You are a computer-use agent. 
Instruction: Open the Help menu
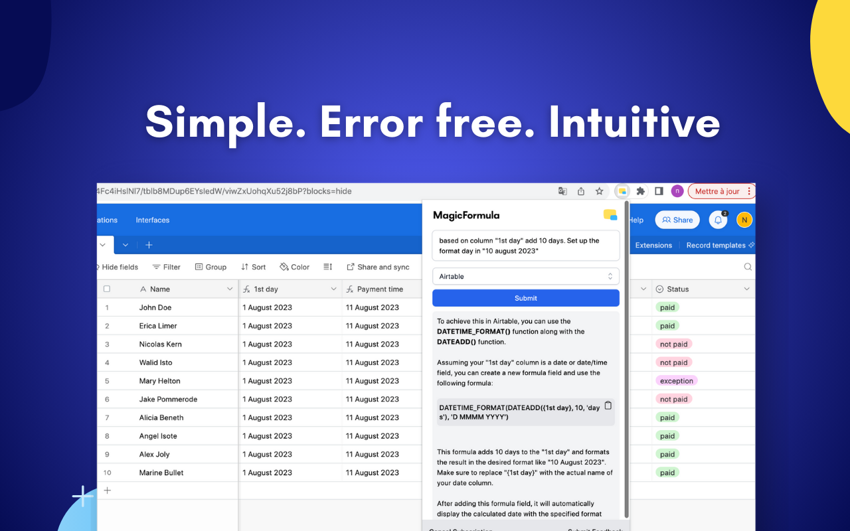point(636,220)
